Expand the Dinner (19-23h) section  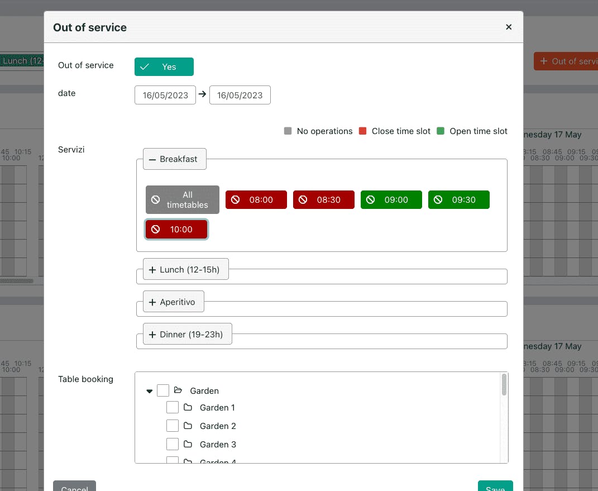point(187,334)
